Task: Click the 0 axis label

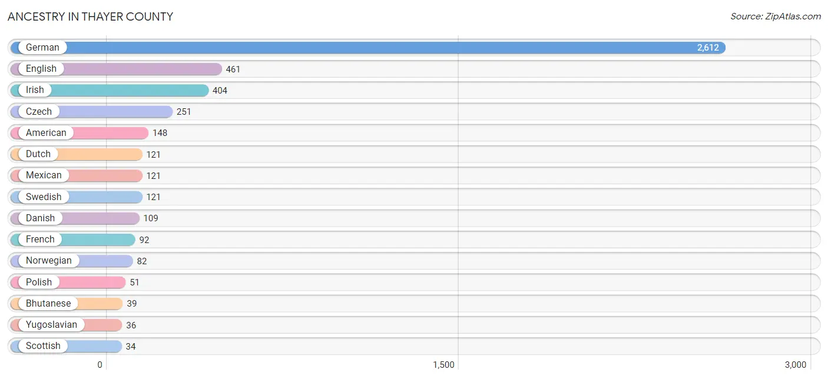Action: pyautogui.click(x=100, y=365)
